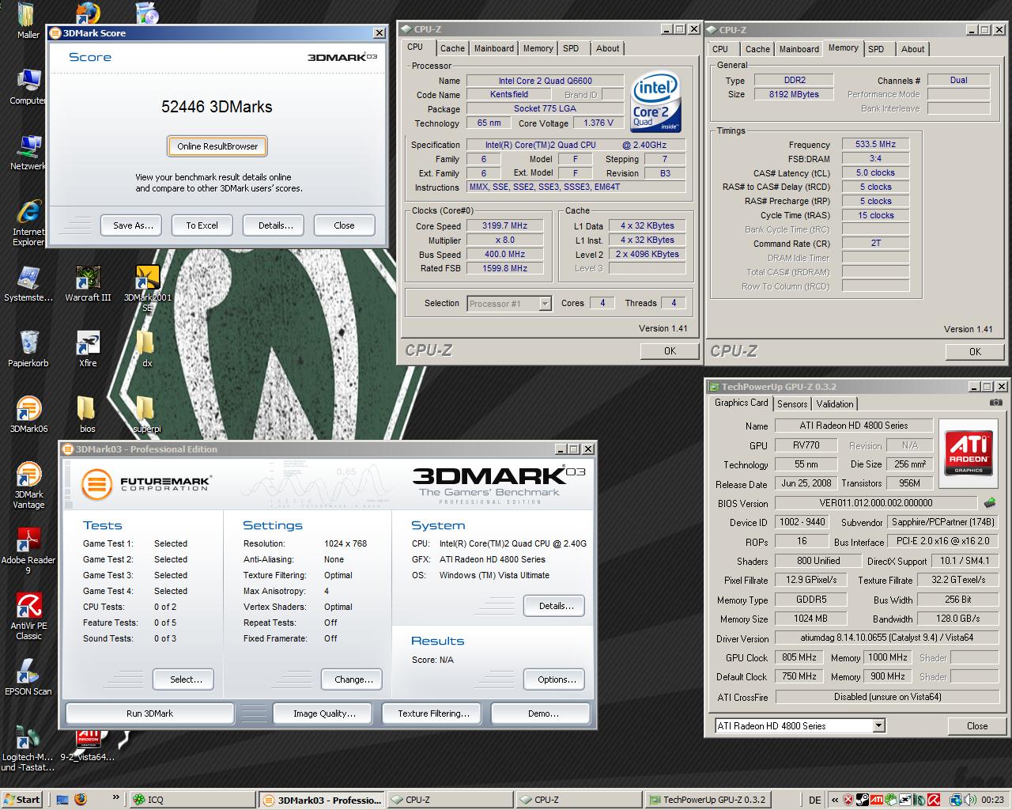Open Adobe Reader 9 shortcut
1012x810 pixels.
[x=28, y=551]
